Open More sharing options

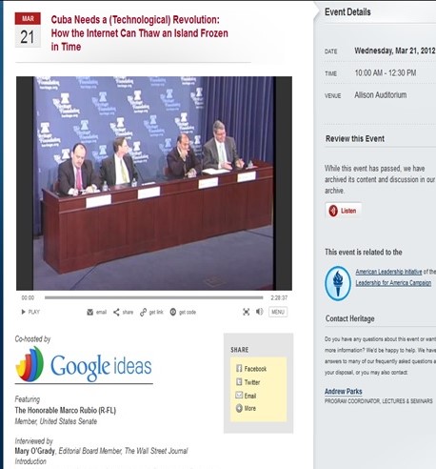click(x=246, y=408)
